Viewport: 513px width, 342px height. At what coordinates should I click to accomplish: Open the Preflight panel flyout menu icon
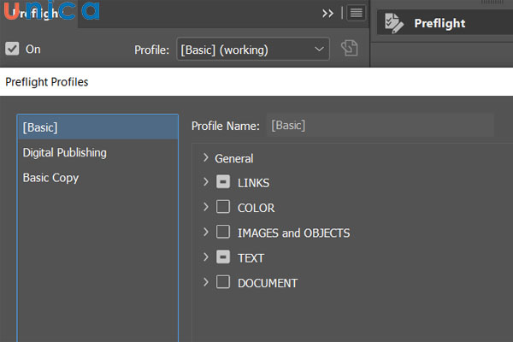tap(356, 13)
